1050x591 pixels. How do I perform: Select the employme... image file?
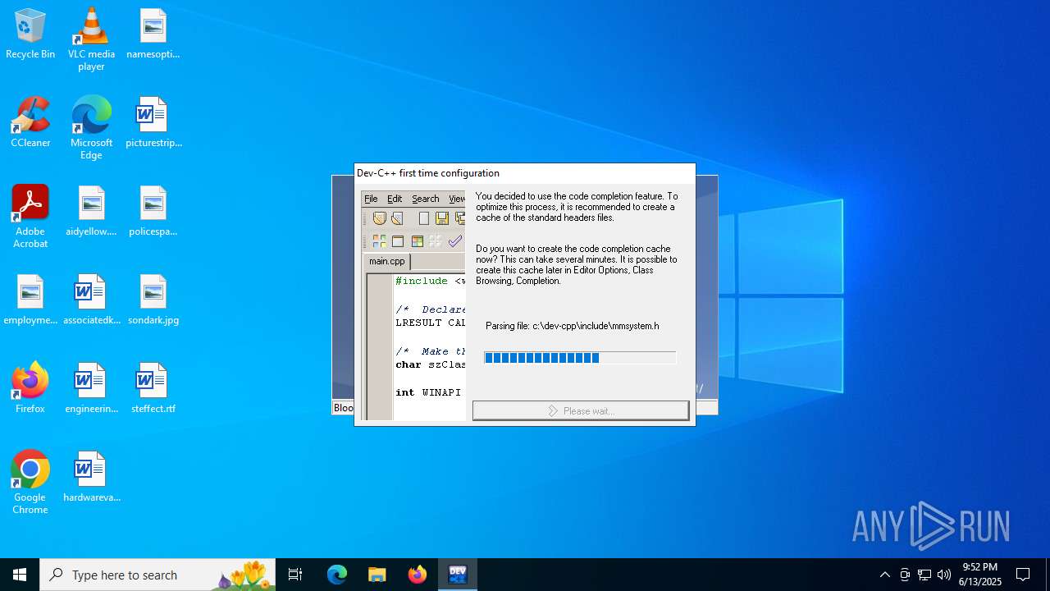tap(30, 300)
